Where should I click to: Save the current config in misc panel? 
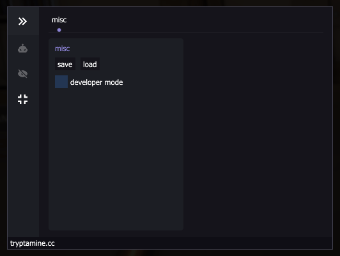tap(65, 64)
